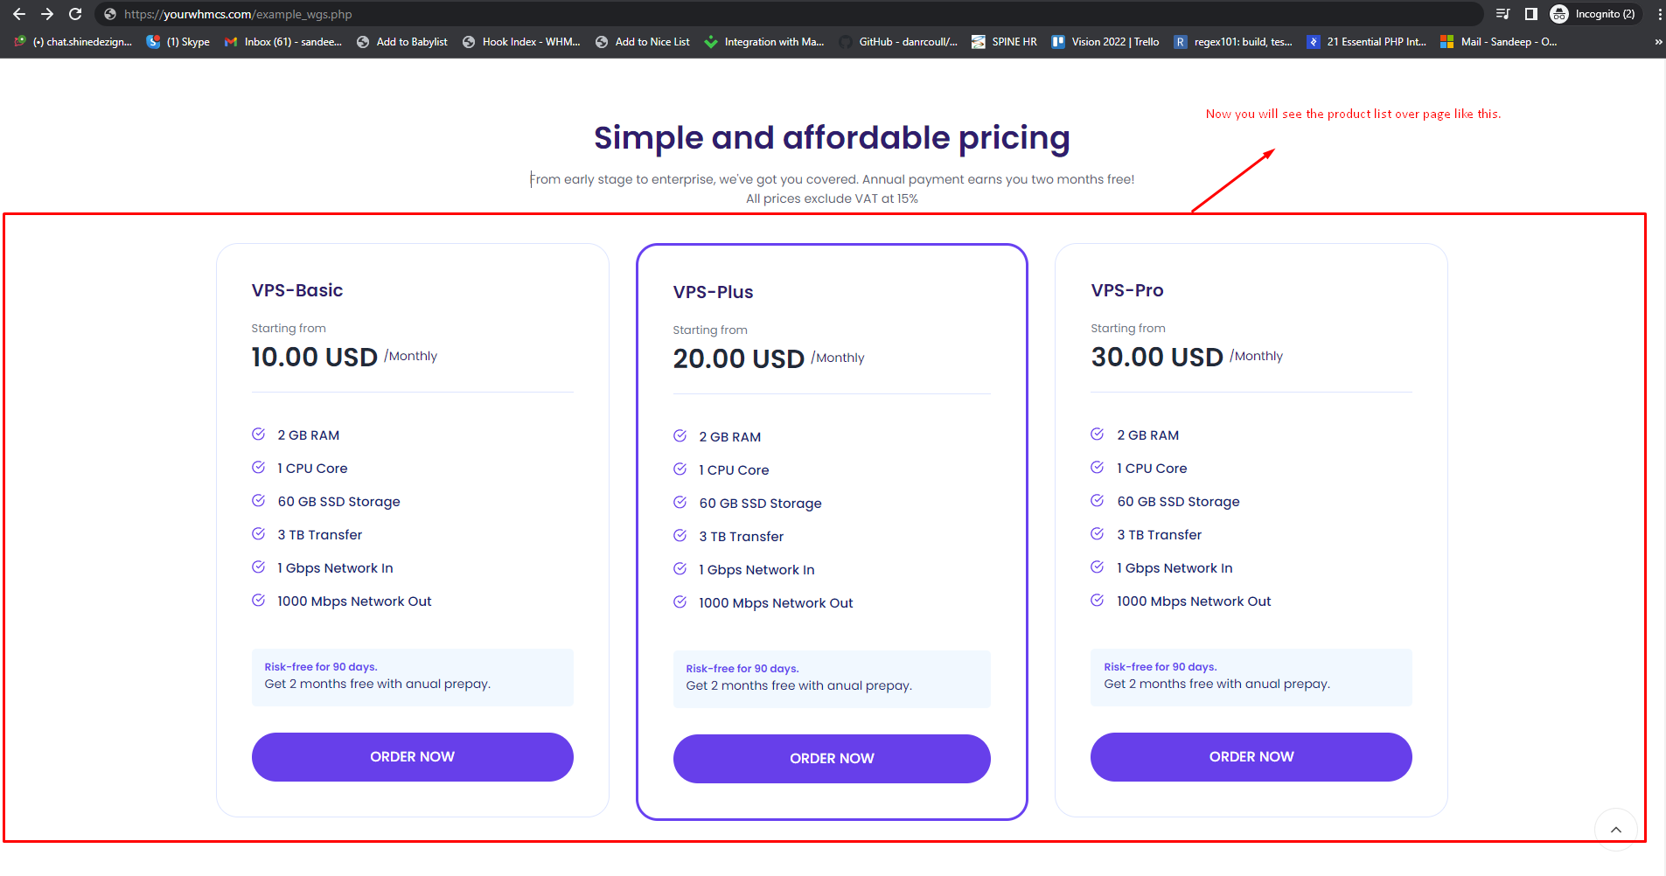Open the media control icon in toolbar
The image size is (1666, 876).
point(1502,14)
